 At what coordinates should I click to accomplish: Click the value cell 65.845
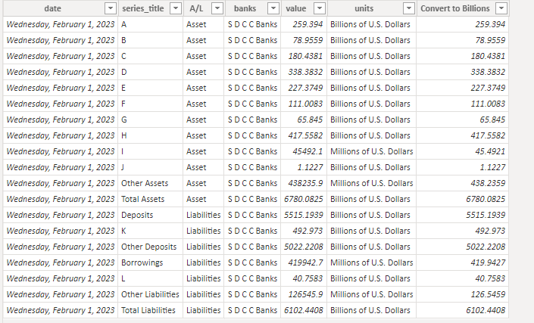304,120
